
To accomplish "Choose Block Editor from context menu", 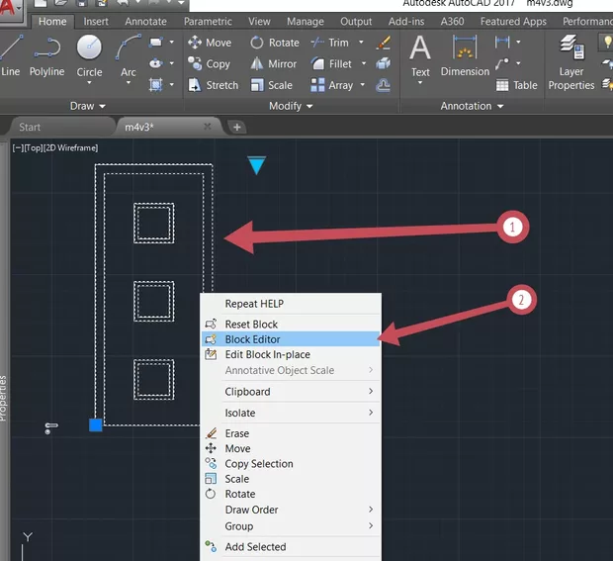I will coord(252,339).
